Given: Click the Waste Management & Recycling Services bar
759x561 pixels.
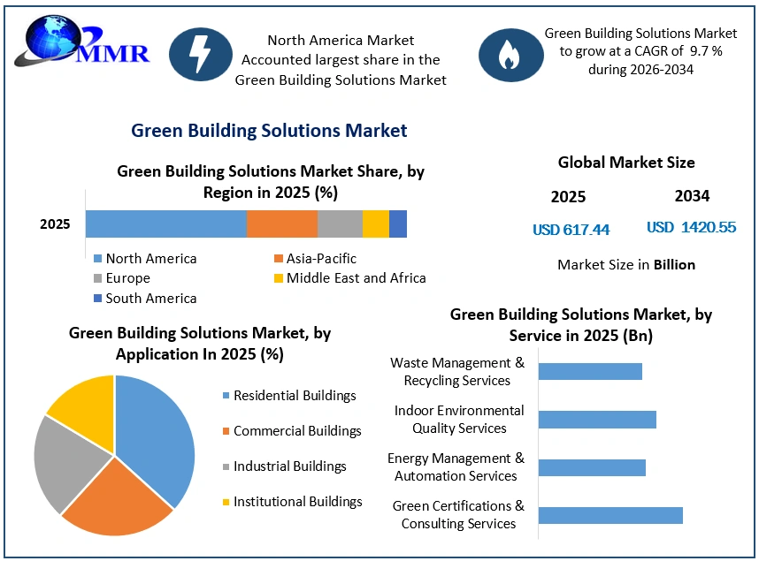Looking at the screenshot, I should (590, 371).
